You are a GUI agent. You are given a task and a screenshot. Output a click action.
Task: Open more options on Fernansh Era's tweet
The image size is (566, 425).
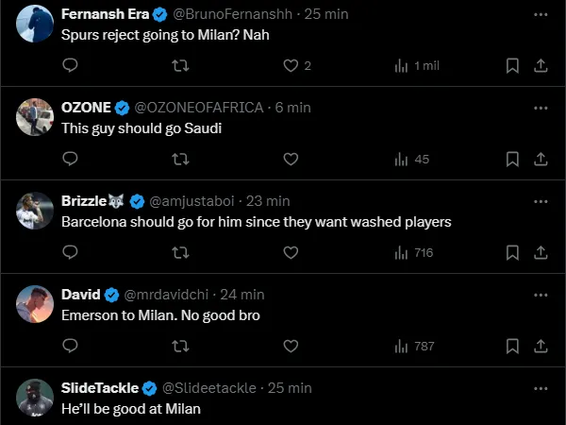click(x=541, y=15)
